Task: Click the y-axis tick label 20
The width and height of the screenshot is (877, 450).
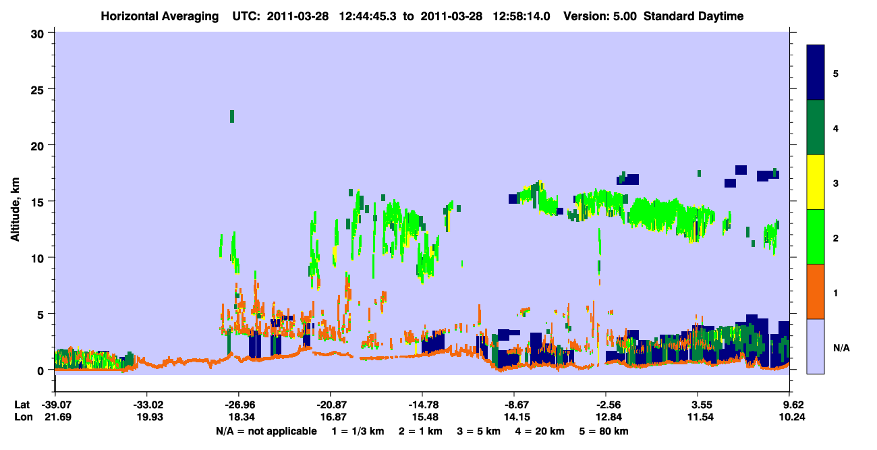Action: [x=39, y=145]
